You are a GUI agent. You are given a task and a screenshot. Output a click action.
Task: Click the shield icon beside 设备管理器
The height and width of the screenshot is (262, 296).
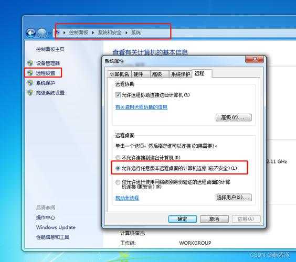pos(30,63)
